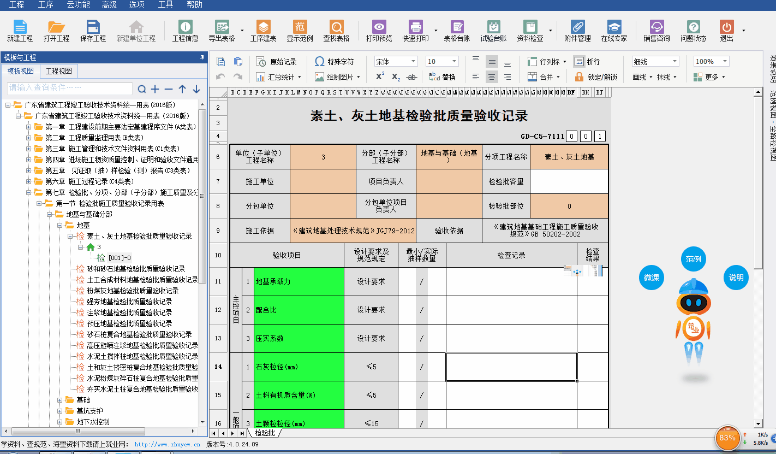The height and width of the screenshot is (454, 776).
Task: Toggle 锁定/解锁 cell lock
Action: point(596,77)
